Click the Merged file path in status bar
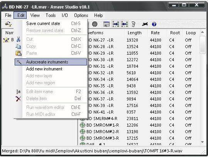 [x=92, y=151]
